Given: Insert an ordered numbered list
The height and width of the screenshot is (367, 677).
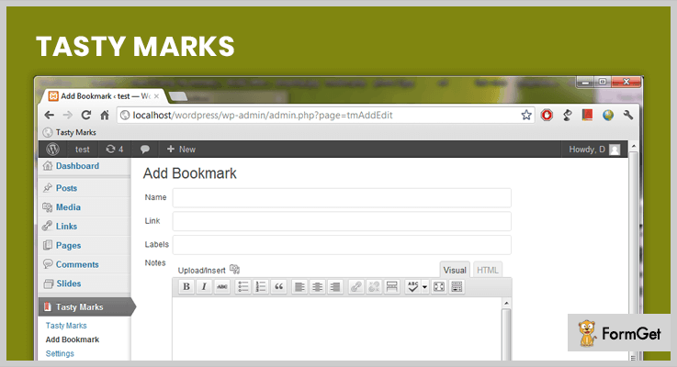Looking at the screenshot, I should [261, 287].
